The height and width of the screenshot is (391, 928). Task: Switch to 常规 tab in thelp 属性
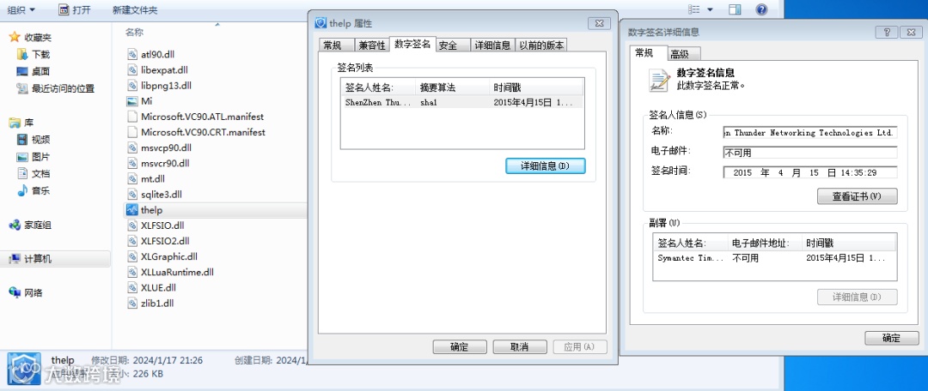click(336, 45)
